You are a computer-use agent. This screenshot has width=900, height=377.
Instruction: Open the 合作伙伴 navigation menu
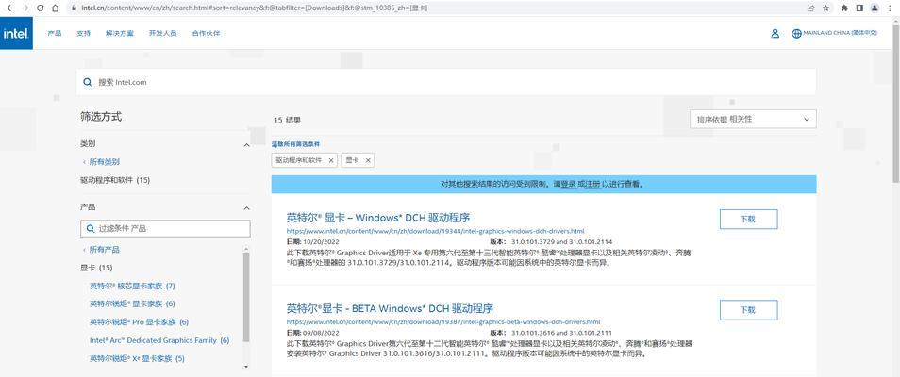click(206, 33)
